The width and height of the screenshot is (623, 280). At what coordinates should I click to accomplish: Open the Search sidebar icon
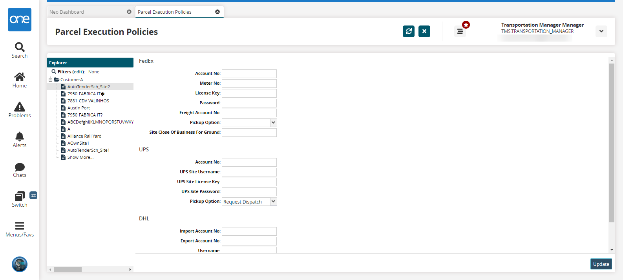tap(20, 47)
